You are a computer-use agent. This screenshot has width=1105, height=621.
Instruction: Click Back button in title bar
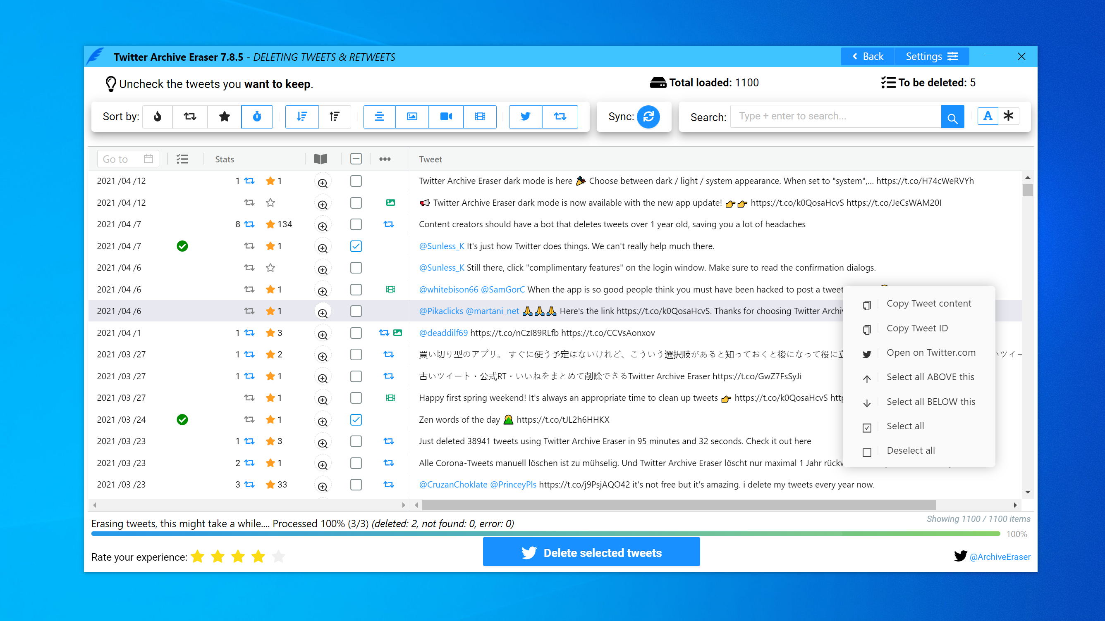pyautogui.click(x=868, y=56)
